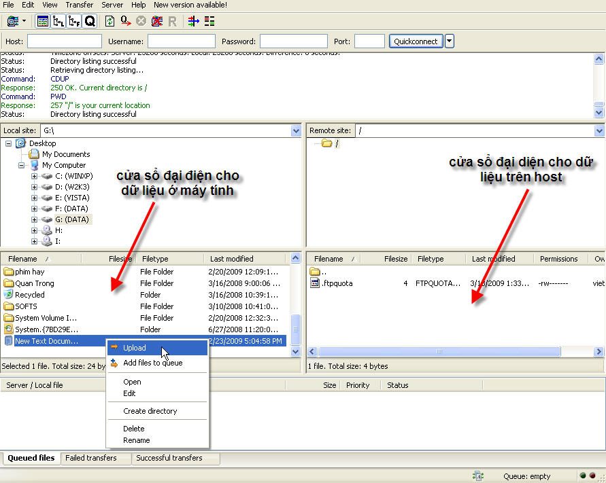This screenshot has height=483, width=606.
Task: Select Recycled folder icon
Action: (x=9, y=295)
